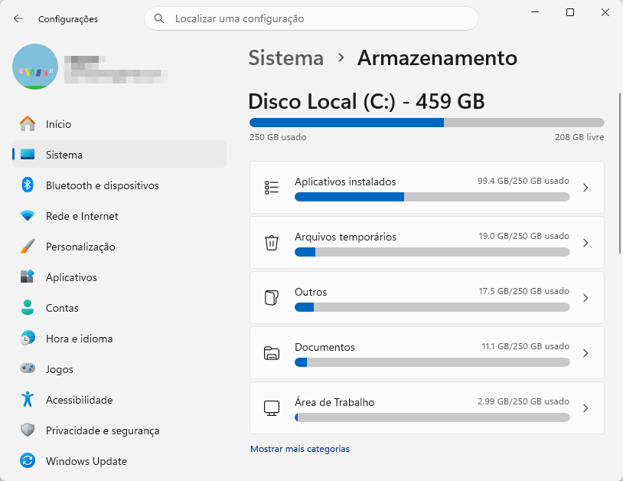Open the Documentos storage label

[x=325, y=347]
